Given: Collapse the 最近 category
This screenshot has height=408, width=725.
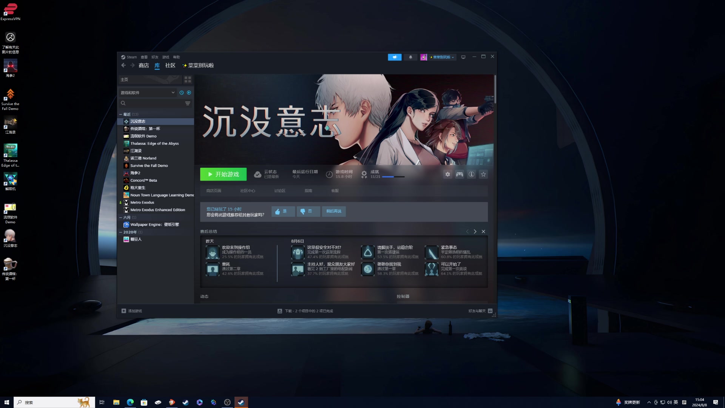Looking at the screenshot, I should [x=120, y=114].
